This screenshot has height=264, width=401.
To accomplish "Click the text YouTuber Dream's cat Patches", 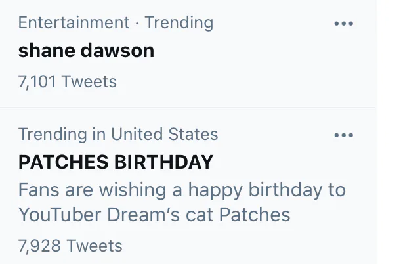I will tap(154, 215).
